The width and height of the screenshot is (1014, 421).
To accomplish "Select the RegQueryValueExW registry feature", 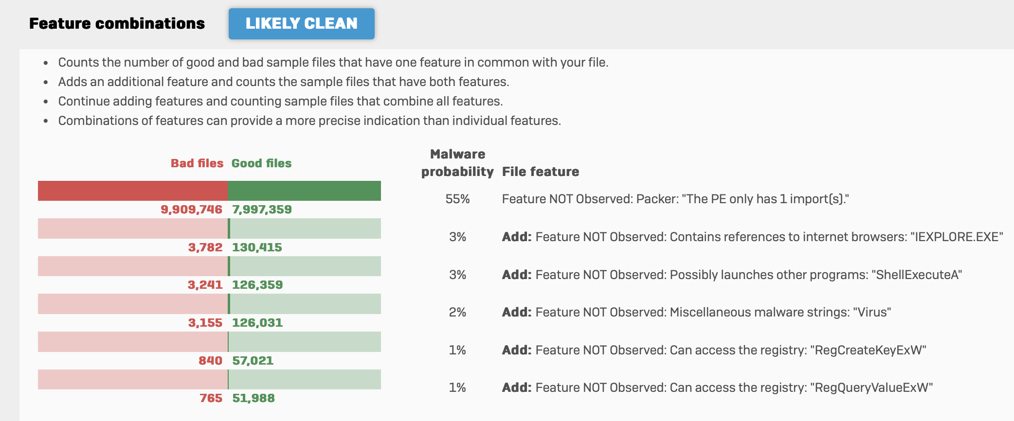I will [717, 387].
